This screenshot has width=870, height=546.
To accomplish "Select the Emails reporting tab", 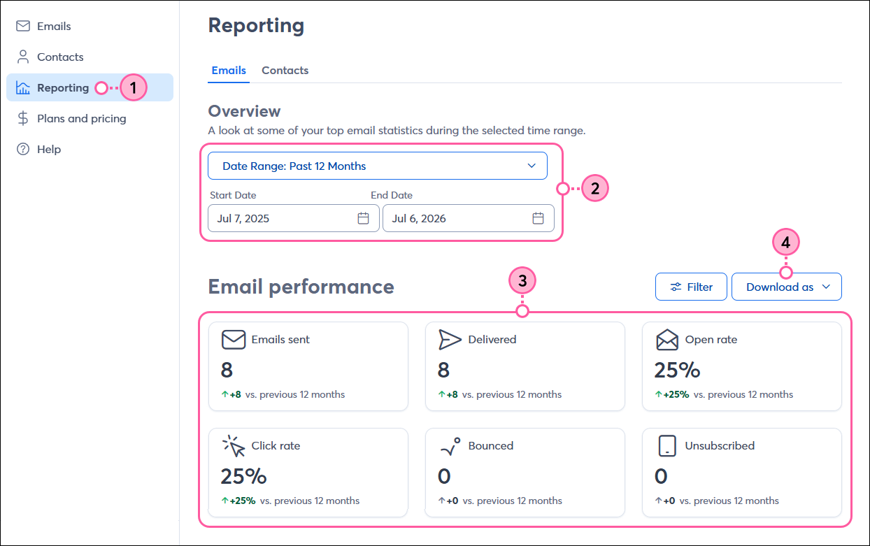I will [229, 71].
